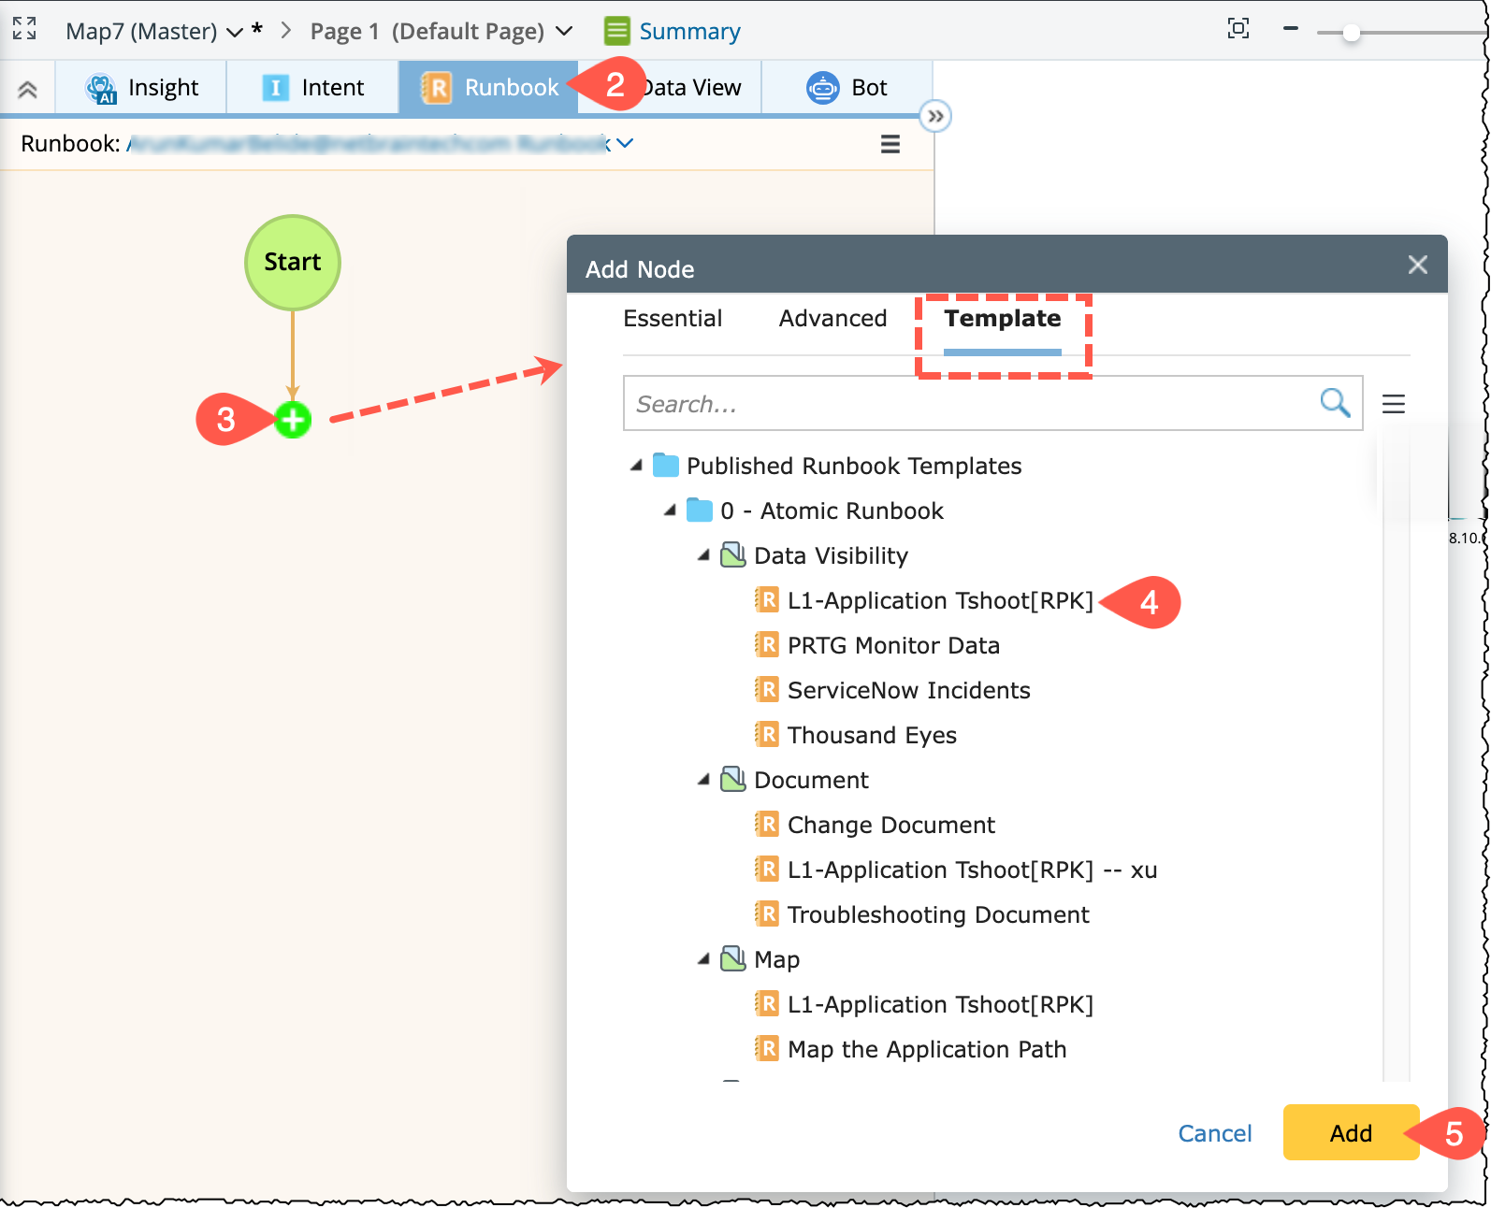Screen dimensions: 1491x1208
Task: Click the Intent tab icon
Action: [275, 88]
